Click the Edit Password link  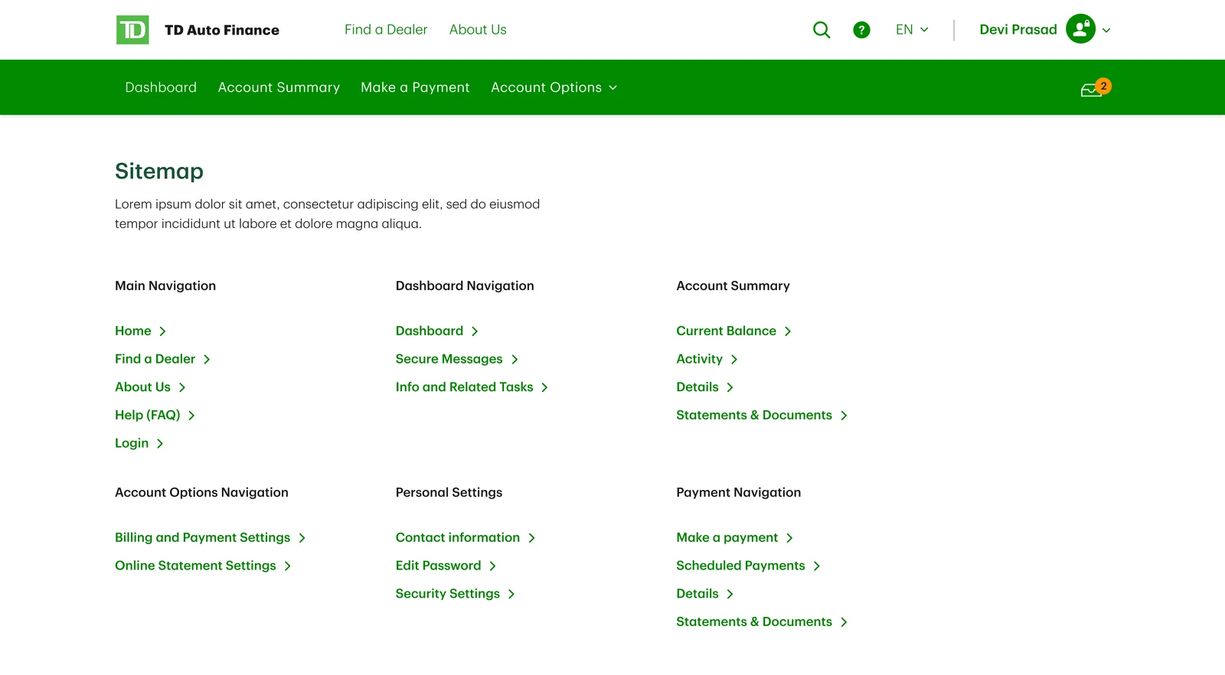point(446,566)
